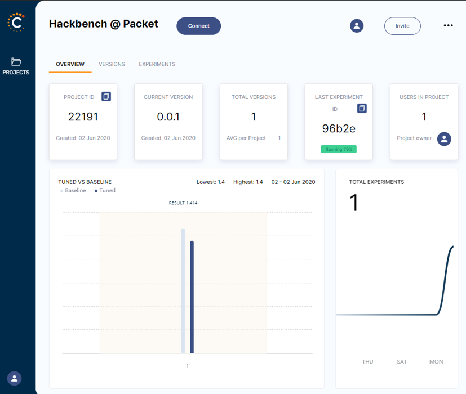Click the USERS IN PROJECT card heading
This screenshot has width=466, height=394.
[424, 97]
